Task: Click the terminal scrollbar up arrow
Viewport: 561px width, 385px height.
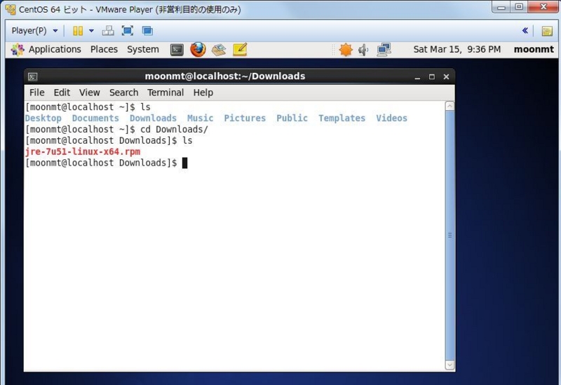Action: pos(450,106)
